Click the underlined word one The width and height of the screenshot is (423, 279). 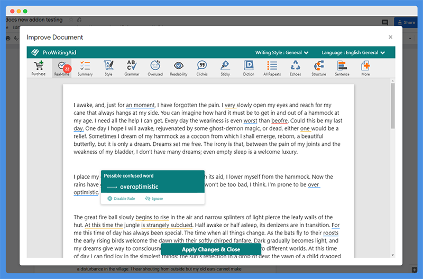coord(305,128)
